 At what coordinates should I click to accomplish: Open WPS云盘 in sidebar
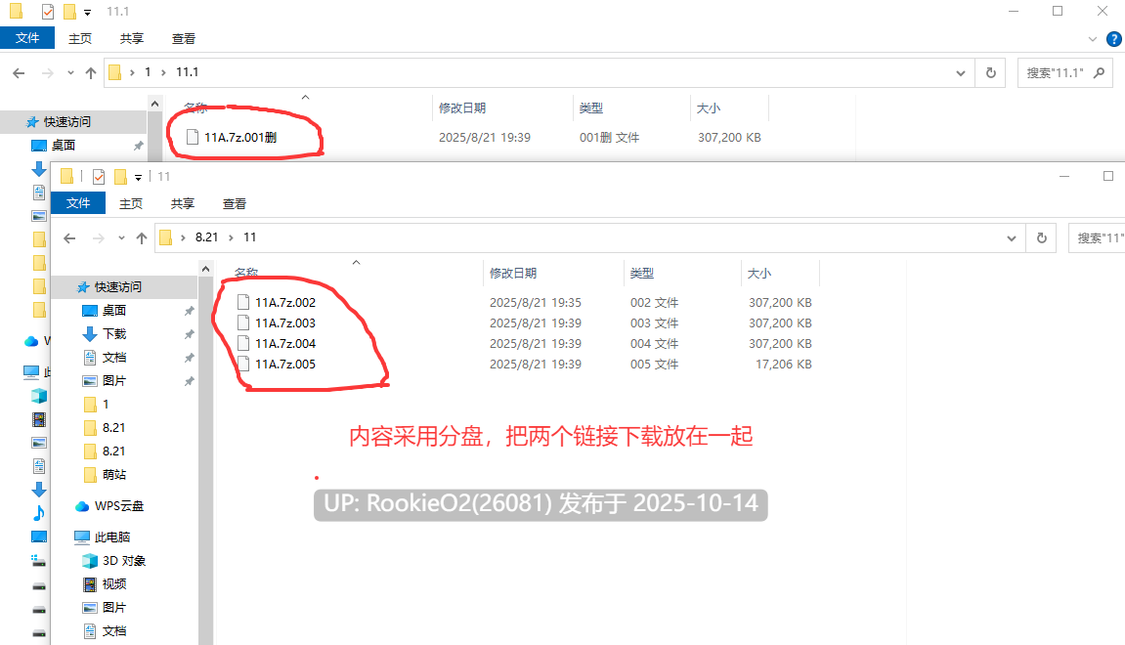[x=119, y=506]
